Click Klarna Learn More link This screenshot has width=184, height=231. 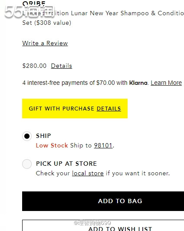[166, 83]
